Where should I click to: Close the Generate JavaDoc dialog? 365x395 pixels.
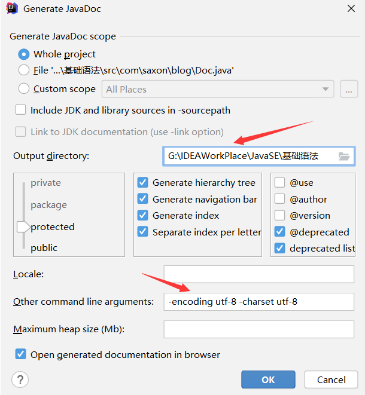[350, 8]
